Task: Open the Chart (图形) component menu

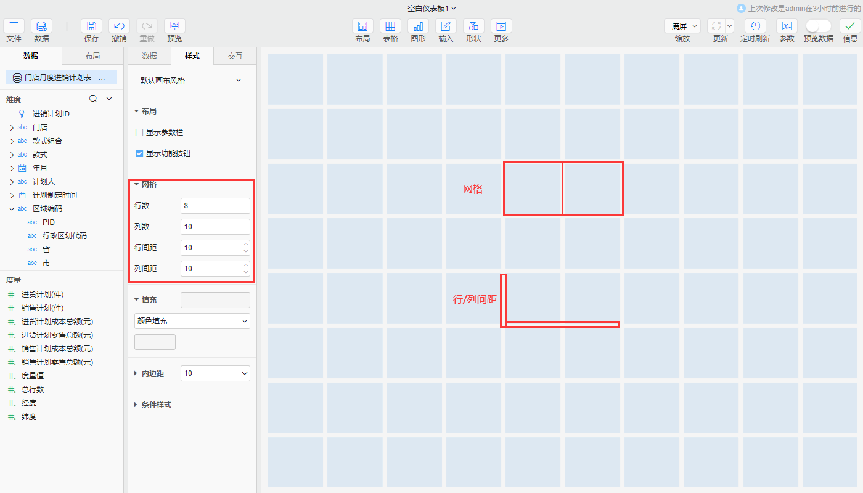Action: pos(418,26)
